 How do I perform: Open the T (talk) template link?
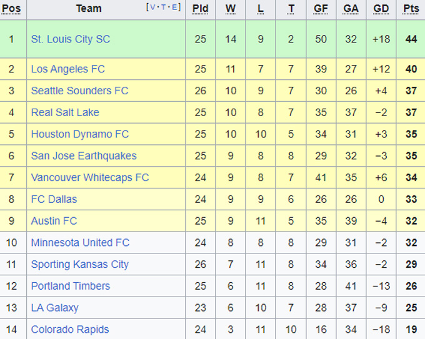click(164, 7)
